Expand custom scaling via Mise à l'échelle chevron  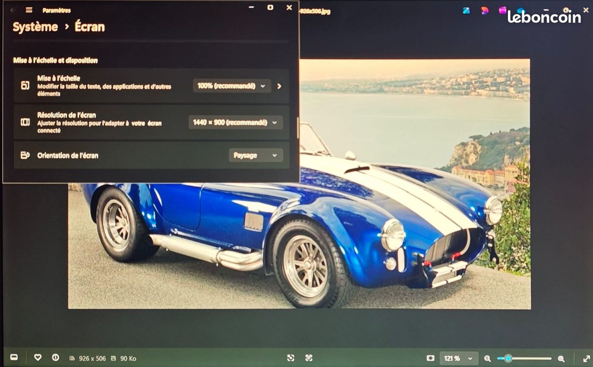279,86
